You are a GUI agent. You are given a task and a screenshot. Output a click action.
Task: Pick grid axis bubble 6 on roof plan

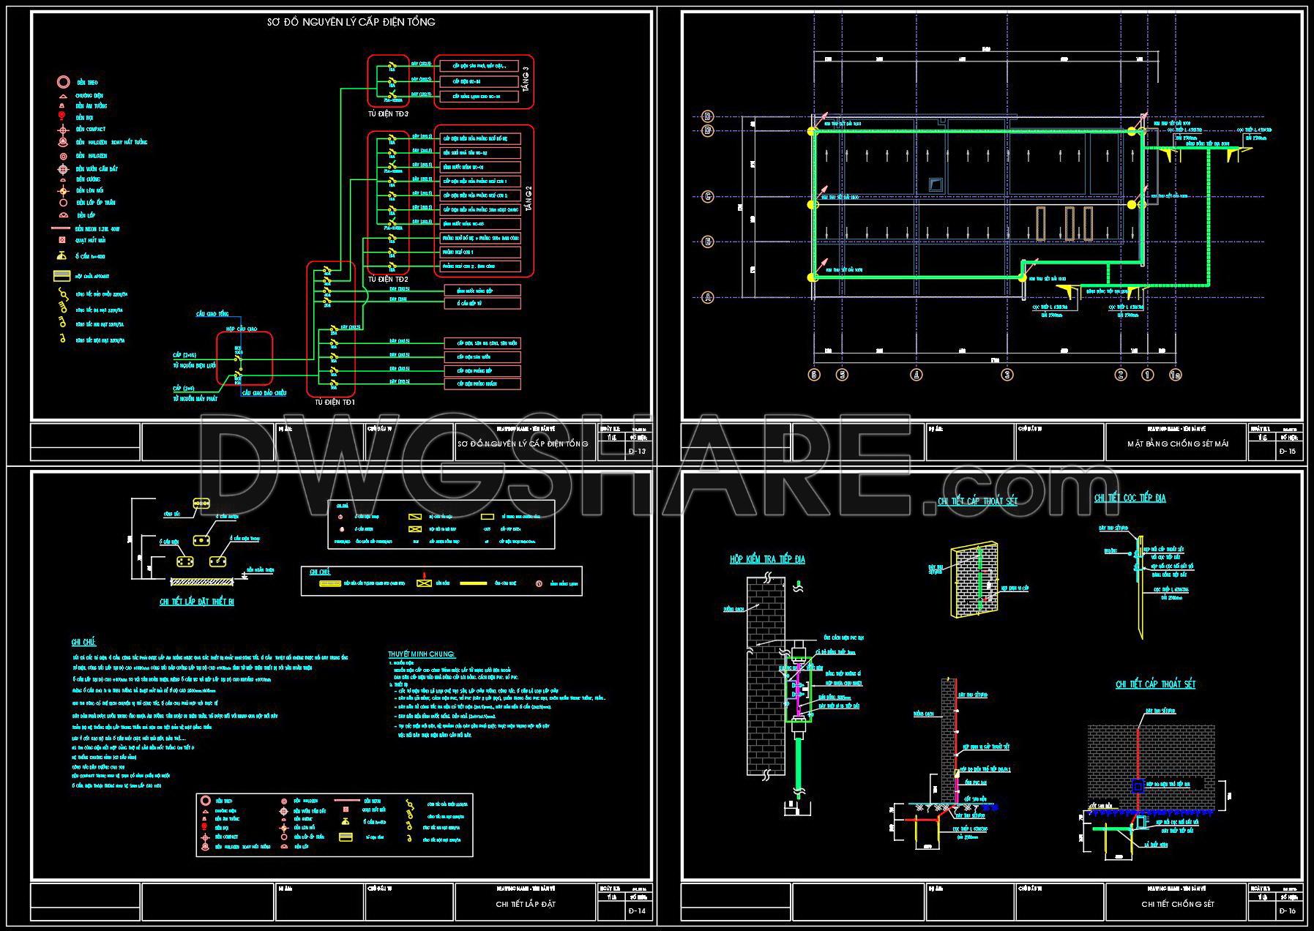pos(814,375)
